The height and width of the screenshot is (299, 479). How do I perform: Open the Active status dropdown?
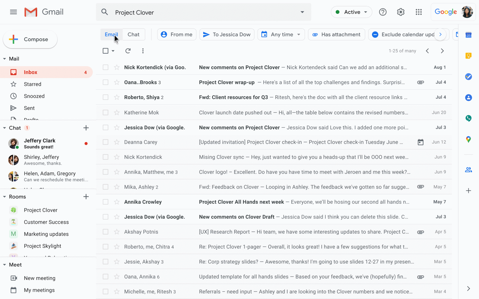tap(351, 12)
